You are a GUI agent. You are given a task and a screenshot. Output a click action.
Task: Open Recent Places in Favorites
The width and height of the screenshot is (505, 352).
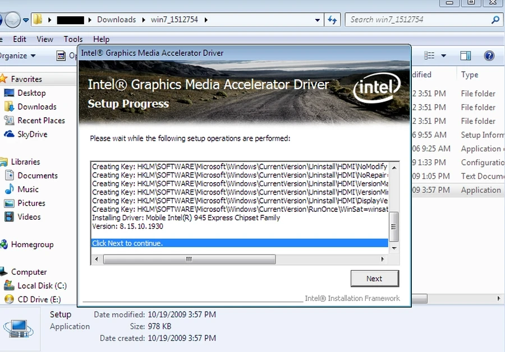click(x=41, y=121)
